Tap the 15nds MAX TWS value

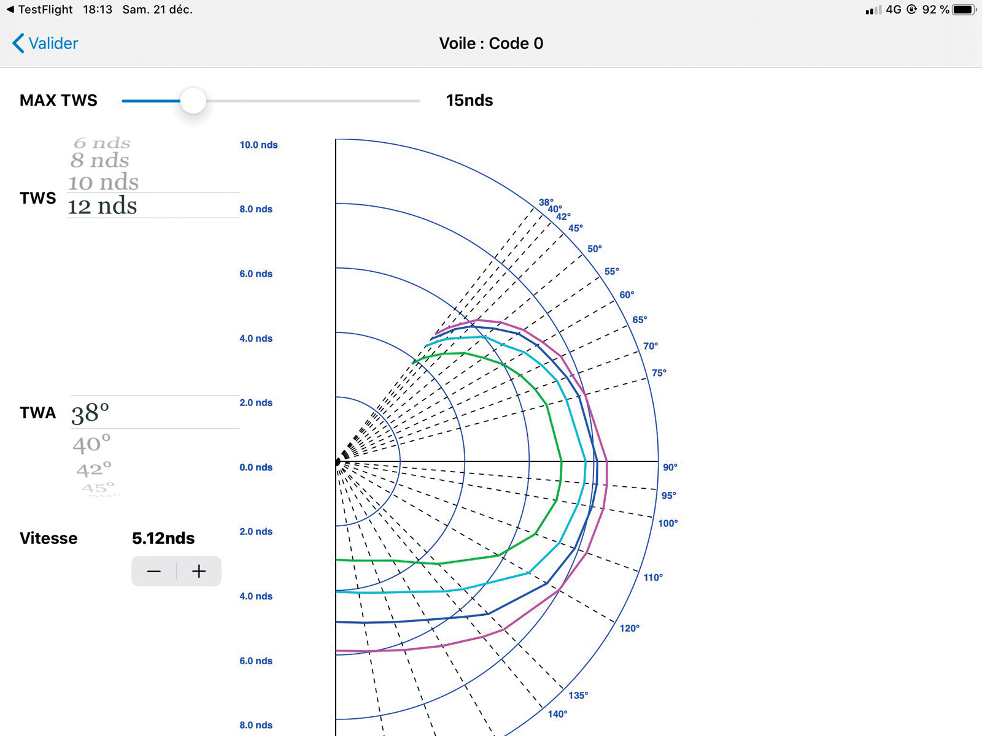click(x=470, y=101)
